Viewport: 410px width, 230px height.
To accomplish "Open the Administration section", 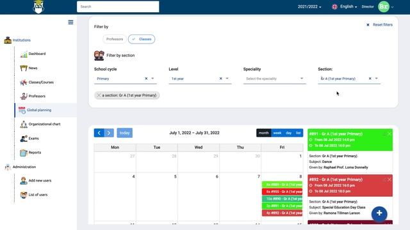I will (20, 167).
